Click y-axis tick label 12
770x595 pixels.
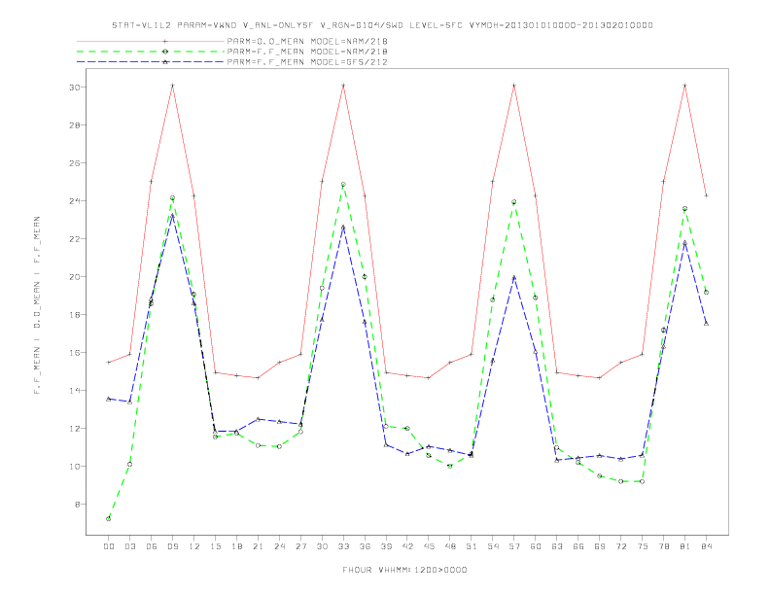tap(75, 428)
